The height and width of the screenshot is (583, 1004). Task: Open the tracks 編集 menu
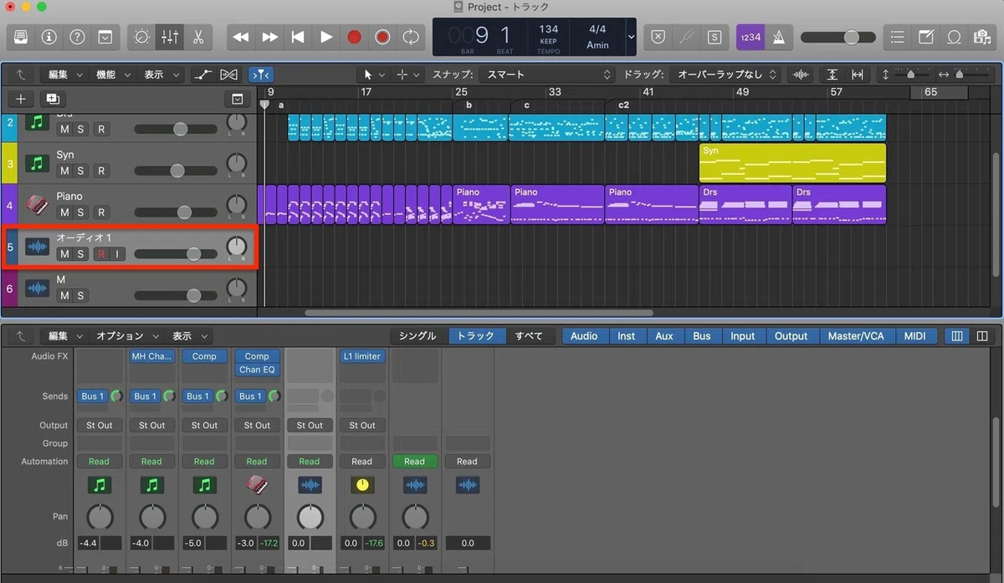[65, 74]
